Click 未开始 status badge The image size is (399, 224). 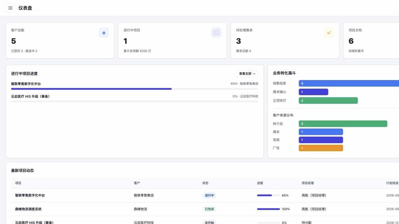pos(209,222)
